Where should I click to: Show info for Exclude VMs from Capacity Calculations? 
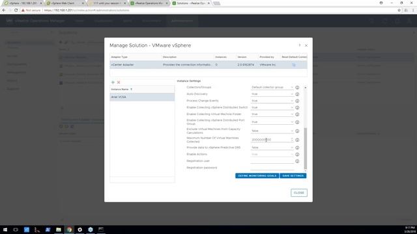click(297, 131)
